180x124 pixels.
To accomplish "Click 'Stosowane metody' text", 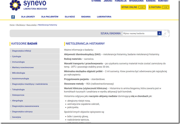I will point(74,84).
